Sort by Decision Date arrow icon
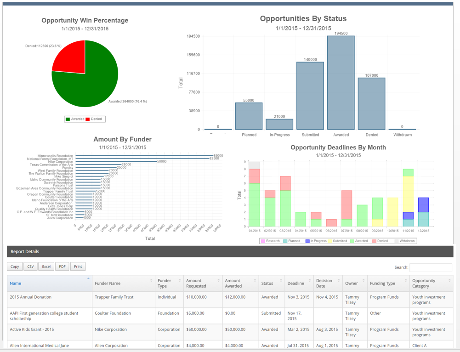 [x=338, y=280]
